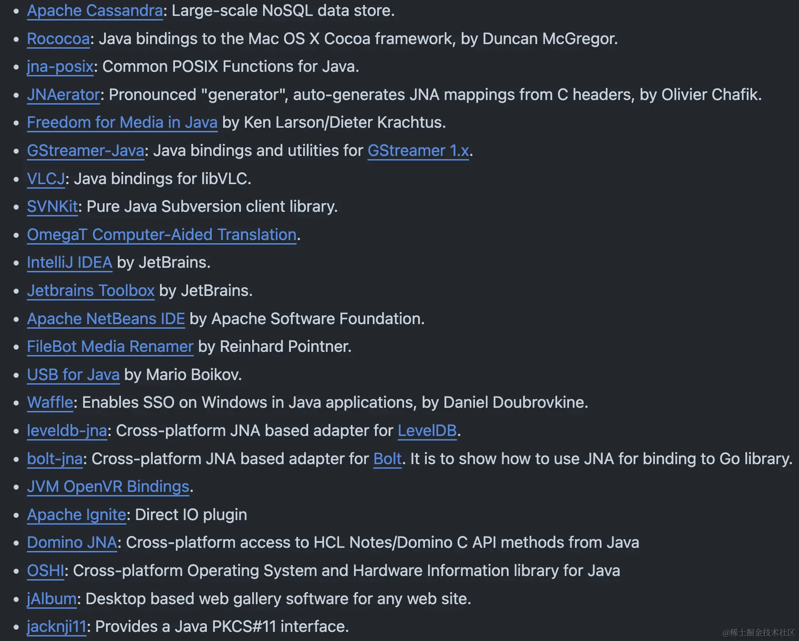Click text 'Pure Java Subversion client library.'
Screen dimensions: 799x641
tap(212, 206)
